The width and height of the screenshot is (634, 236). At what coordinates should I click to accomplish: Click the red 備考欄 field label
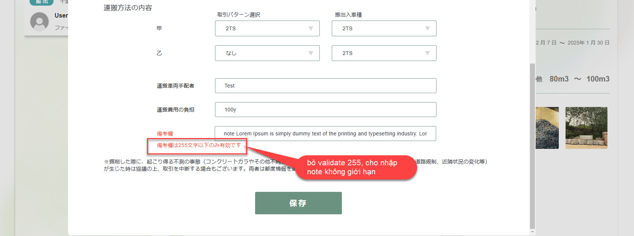pos(165,134)
